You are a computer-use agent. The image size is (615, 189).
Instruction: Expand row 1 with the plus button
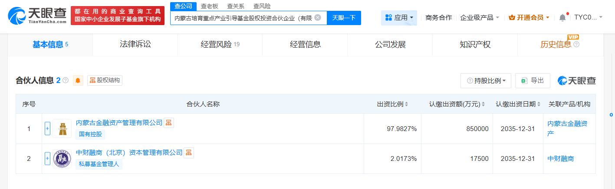[x=48, y=128]
